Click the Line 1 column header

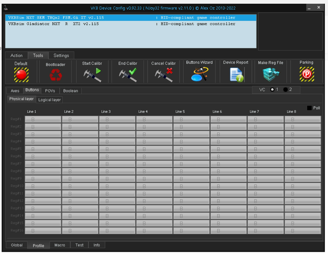pyautogui.click(x=32, y=112)
